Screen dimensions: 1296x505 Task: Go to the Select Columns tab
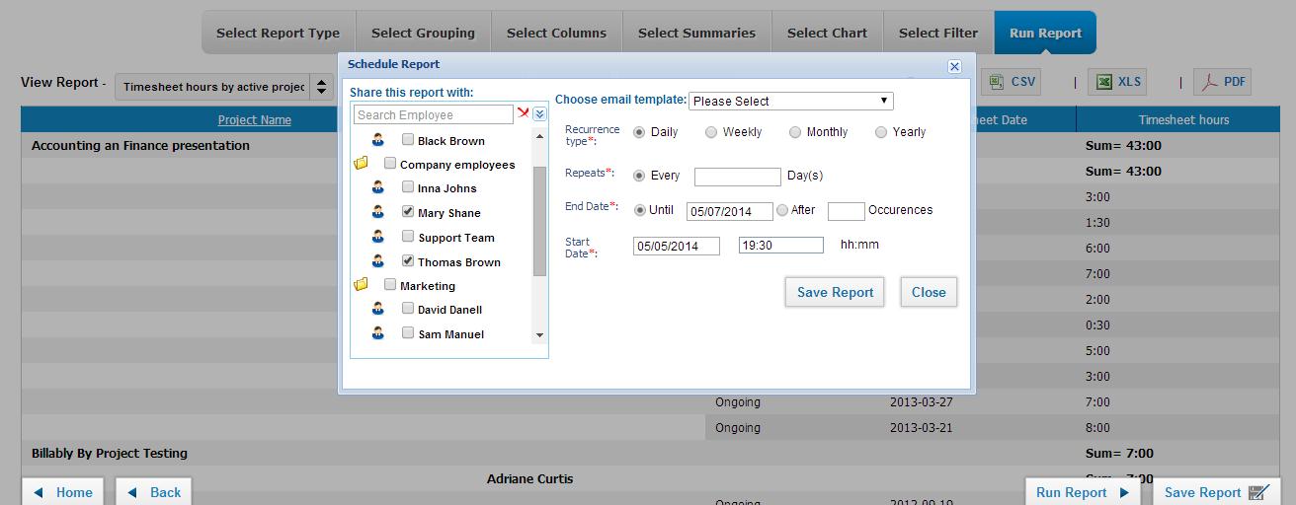click(x=557, y=33)
